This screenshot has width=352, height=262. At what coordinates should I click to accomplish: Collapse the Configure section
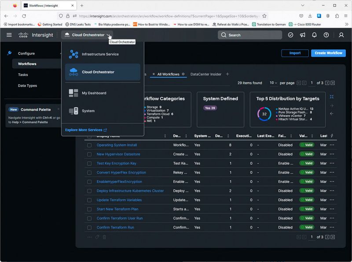(x=60, y=53)
